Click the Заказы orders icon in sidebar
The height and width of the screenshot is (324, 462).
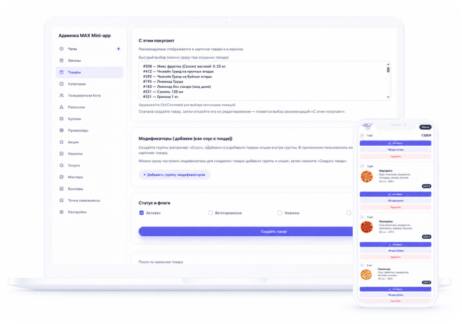(x=61, y=61)
